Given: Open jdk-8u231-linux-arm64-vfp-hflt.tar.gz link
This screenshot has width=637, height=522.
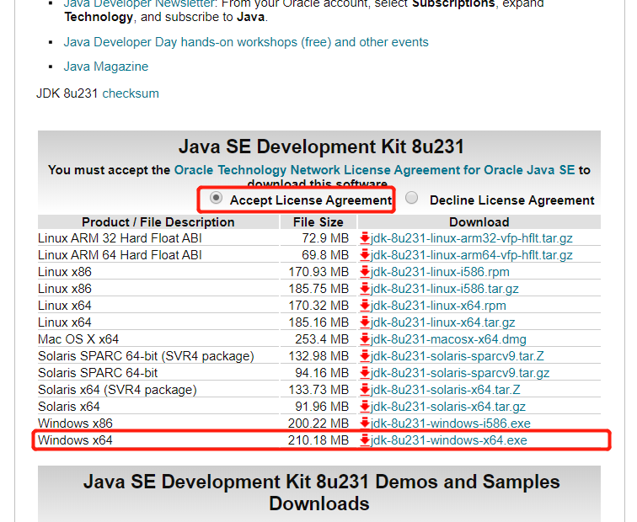Looking at the screenshot, I should (x=472, y=255).
